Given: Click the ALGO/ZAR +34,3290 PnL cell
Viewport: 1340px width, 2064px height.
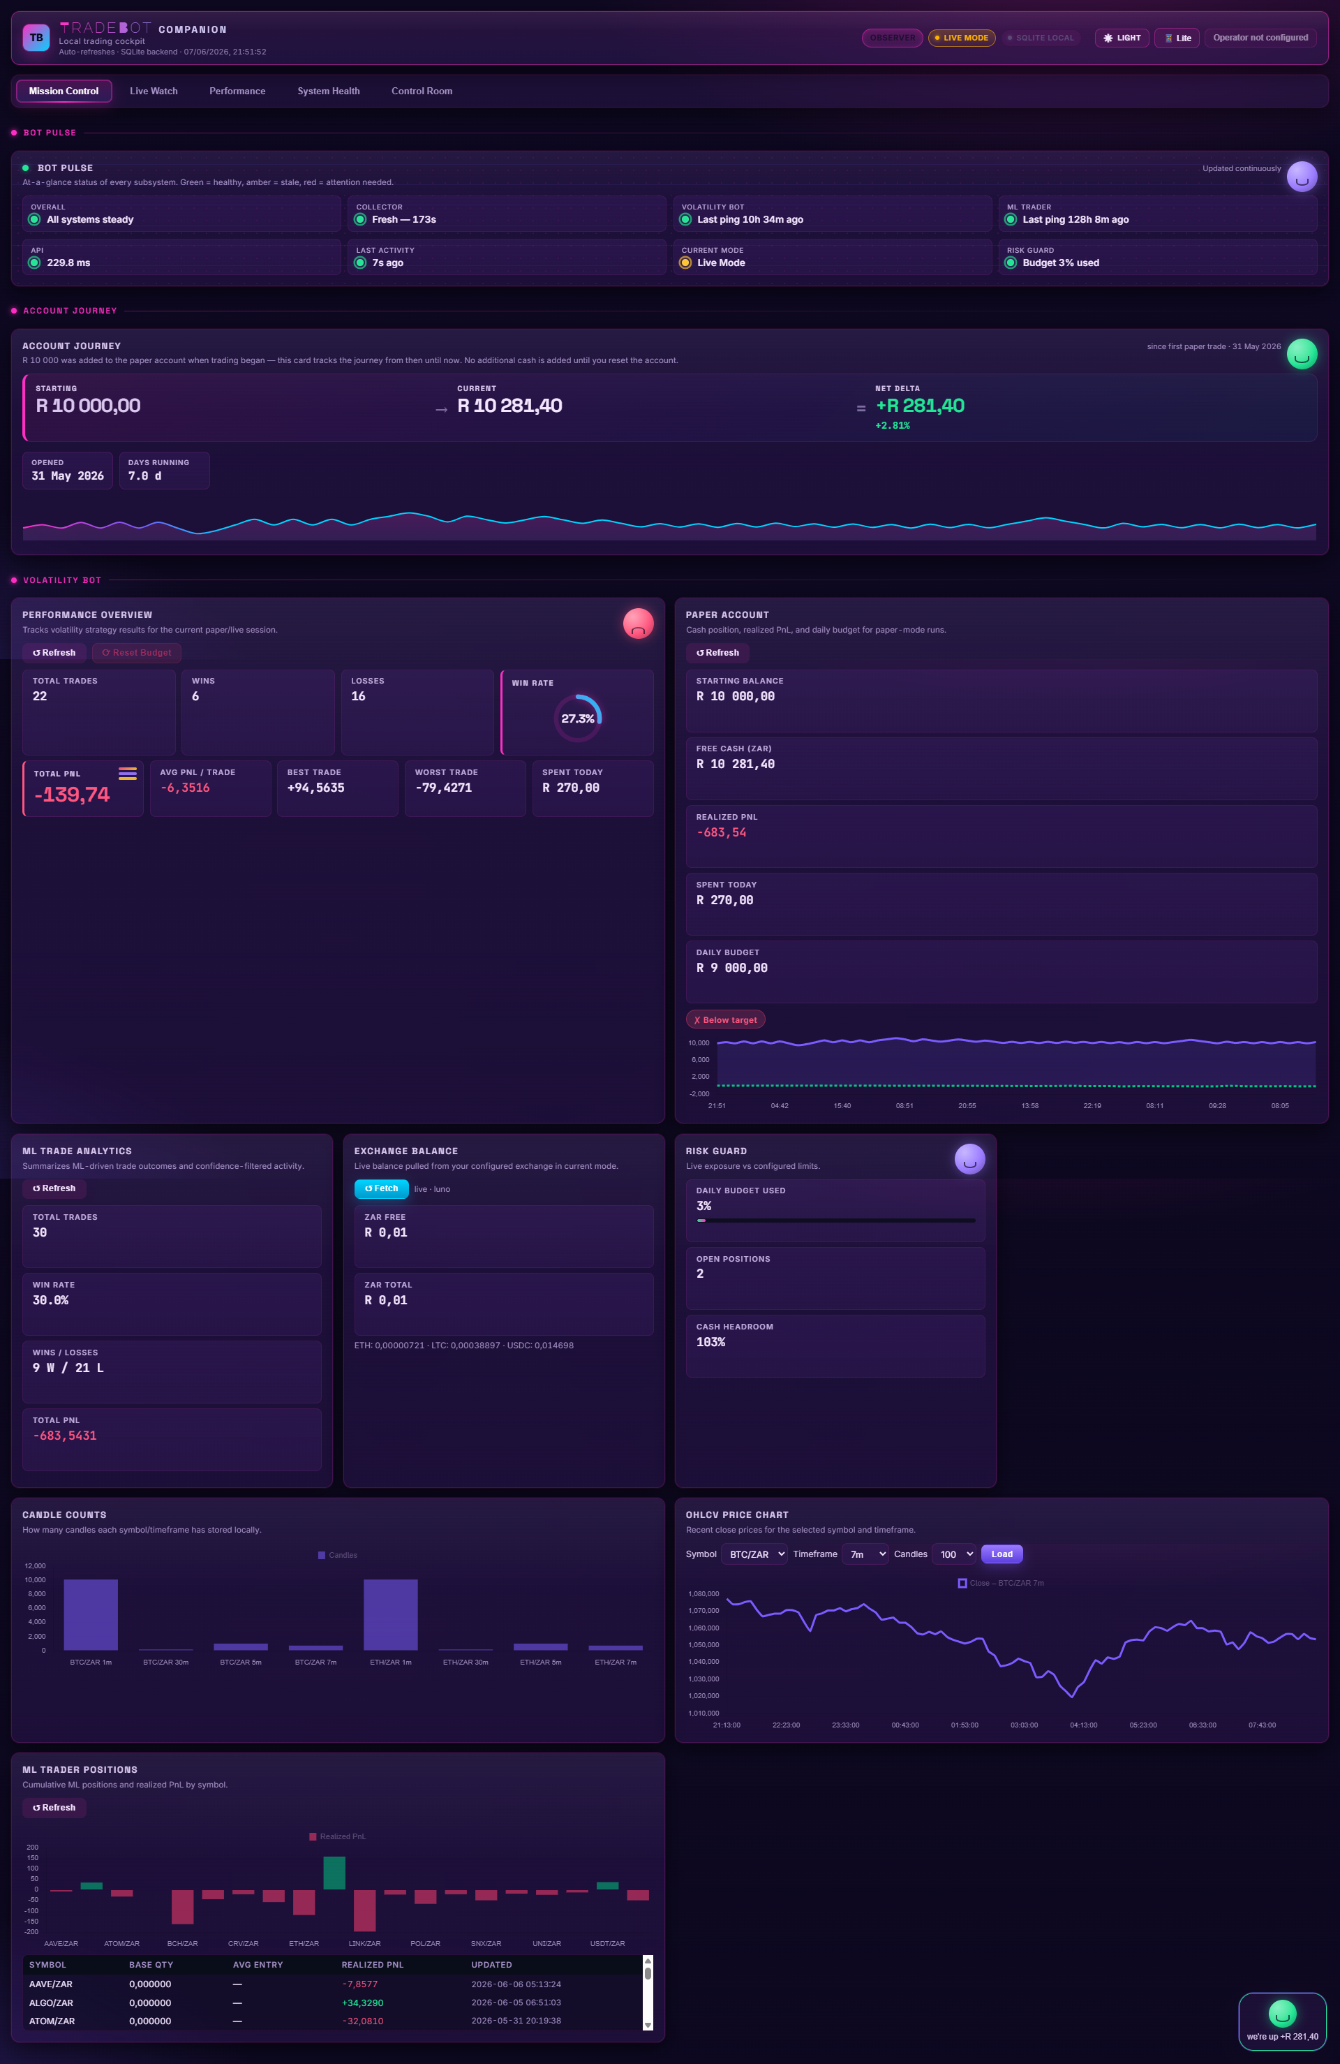Looking at the screenshot, I should coord(362,2003).
